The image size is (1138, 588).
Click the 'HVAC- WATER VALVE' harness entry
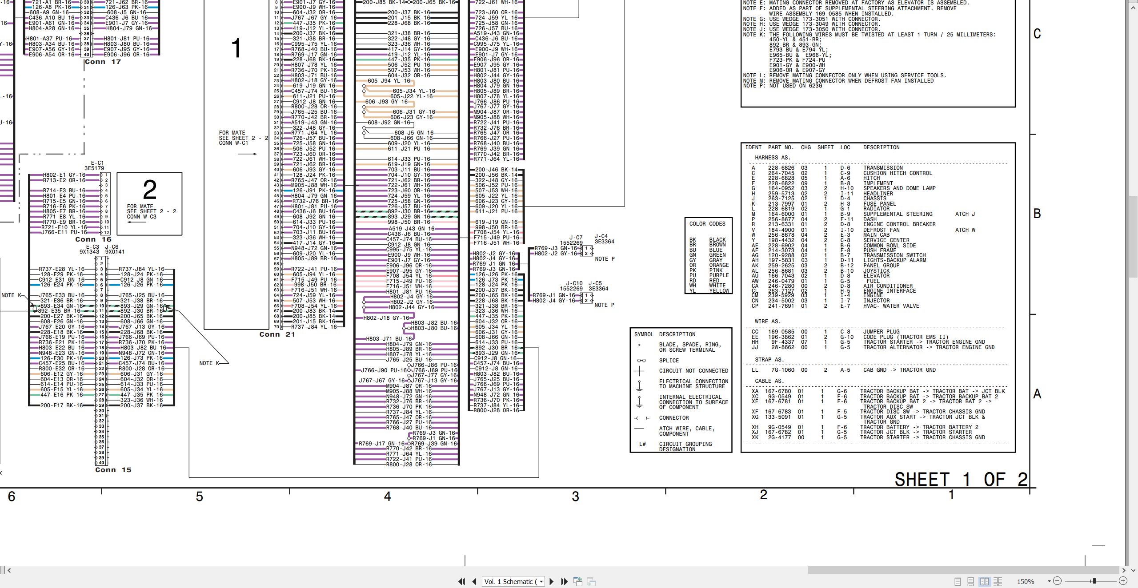pyautogui.click(x=891, y=306)
